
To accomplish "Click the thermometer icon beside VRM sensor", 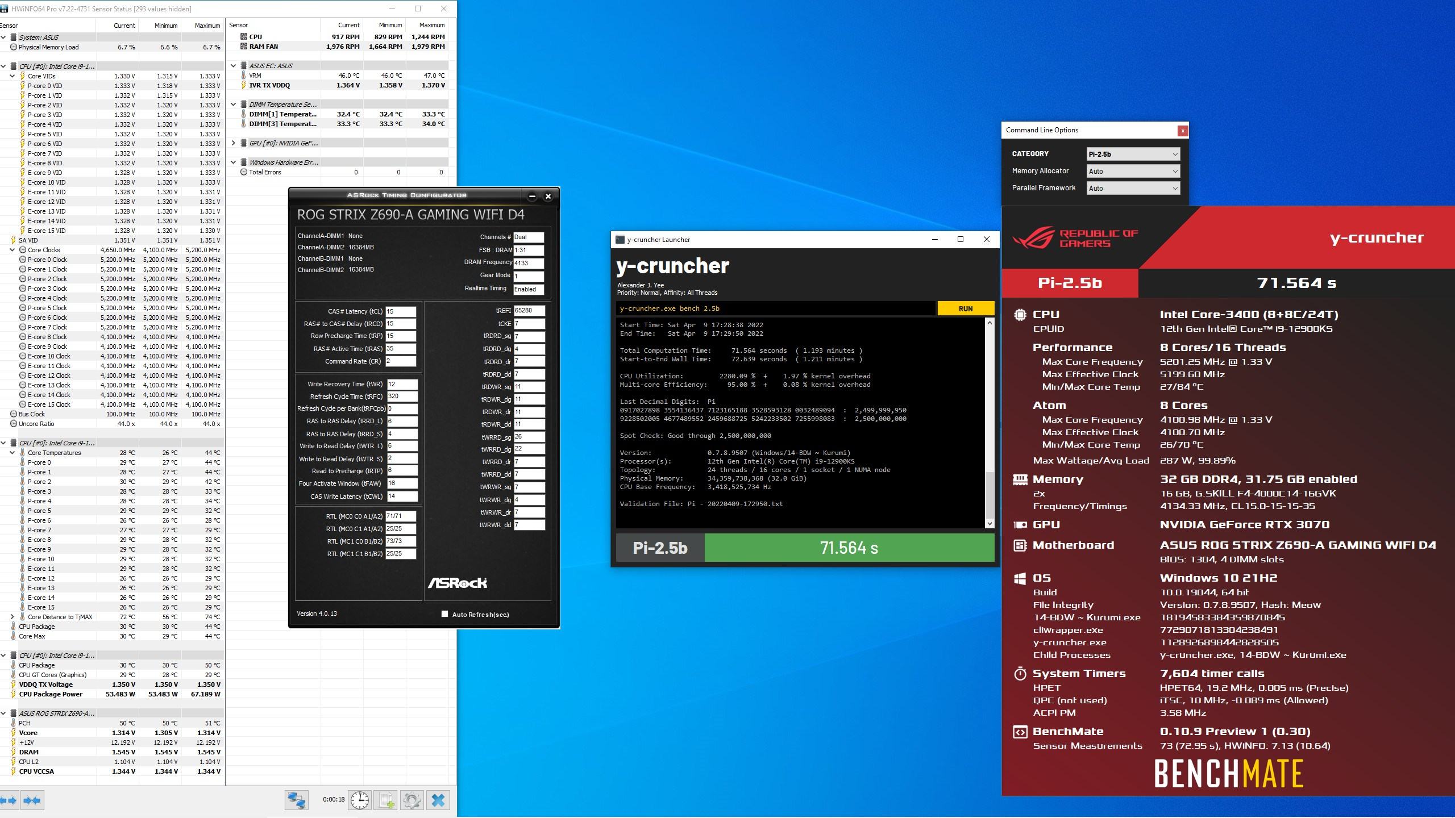I will click(244, 76).
